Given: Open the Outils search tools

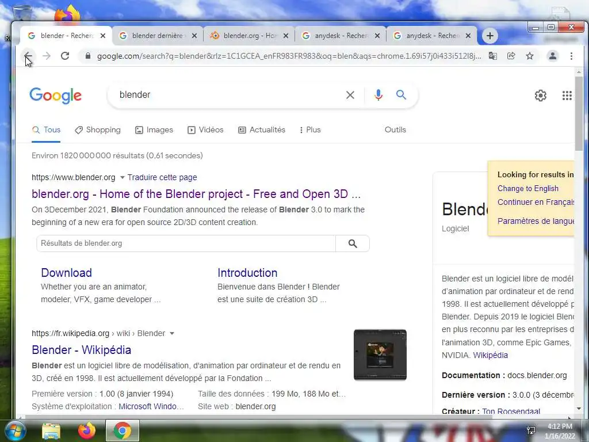Looking at the screenshot, I should 395,129.
